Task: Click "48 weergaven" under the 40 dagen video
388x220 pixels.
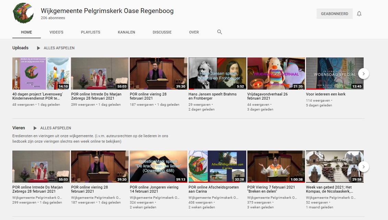Action: pyautogui.click(x=23, y=104)
